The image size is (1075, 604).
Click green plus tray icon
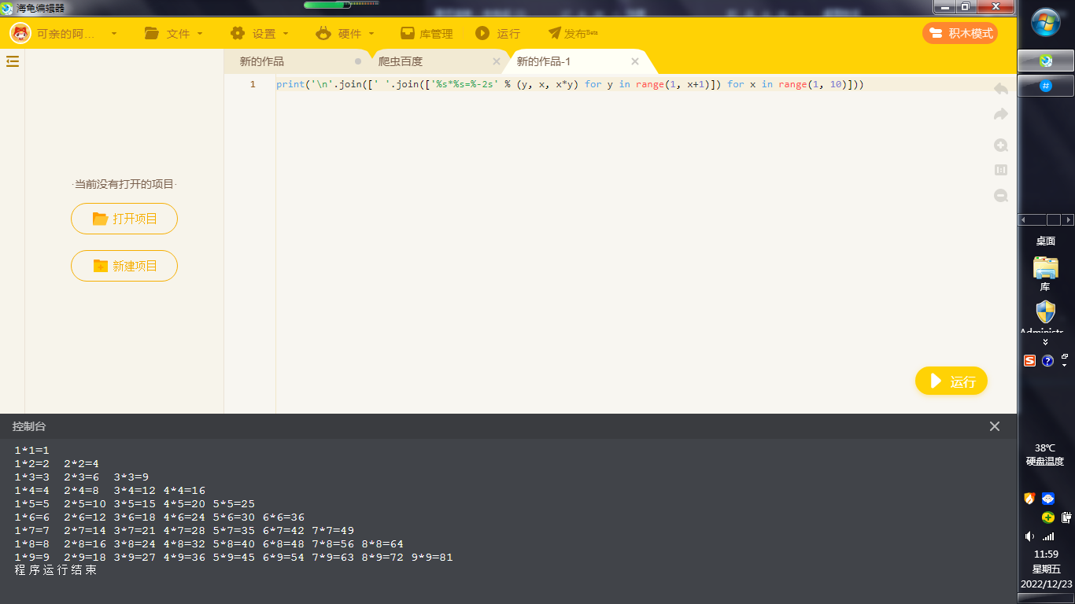1048,517
